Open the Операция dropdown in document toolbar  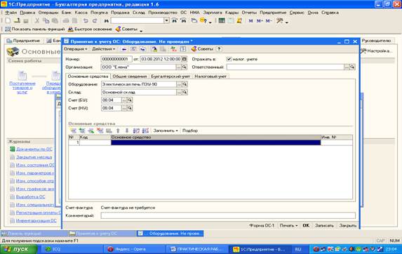[75, 48]
